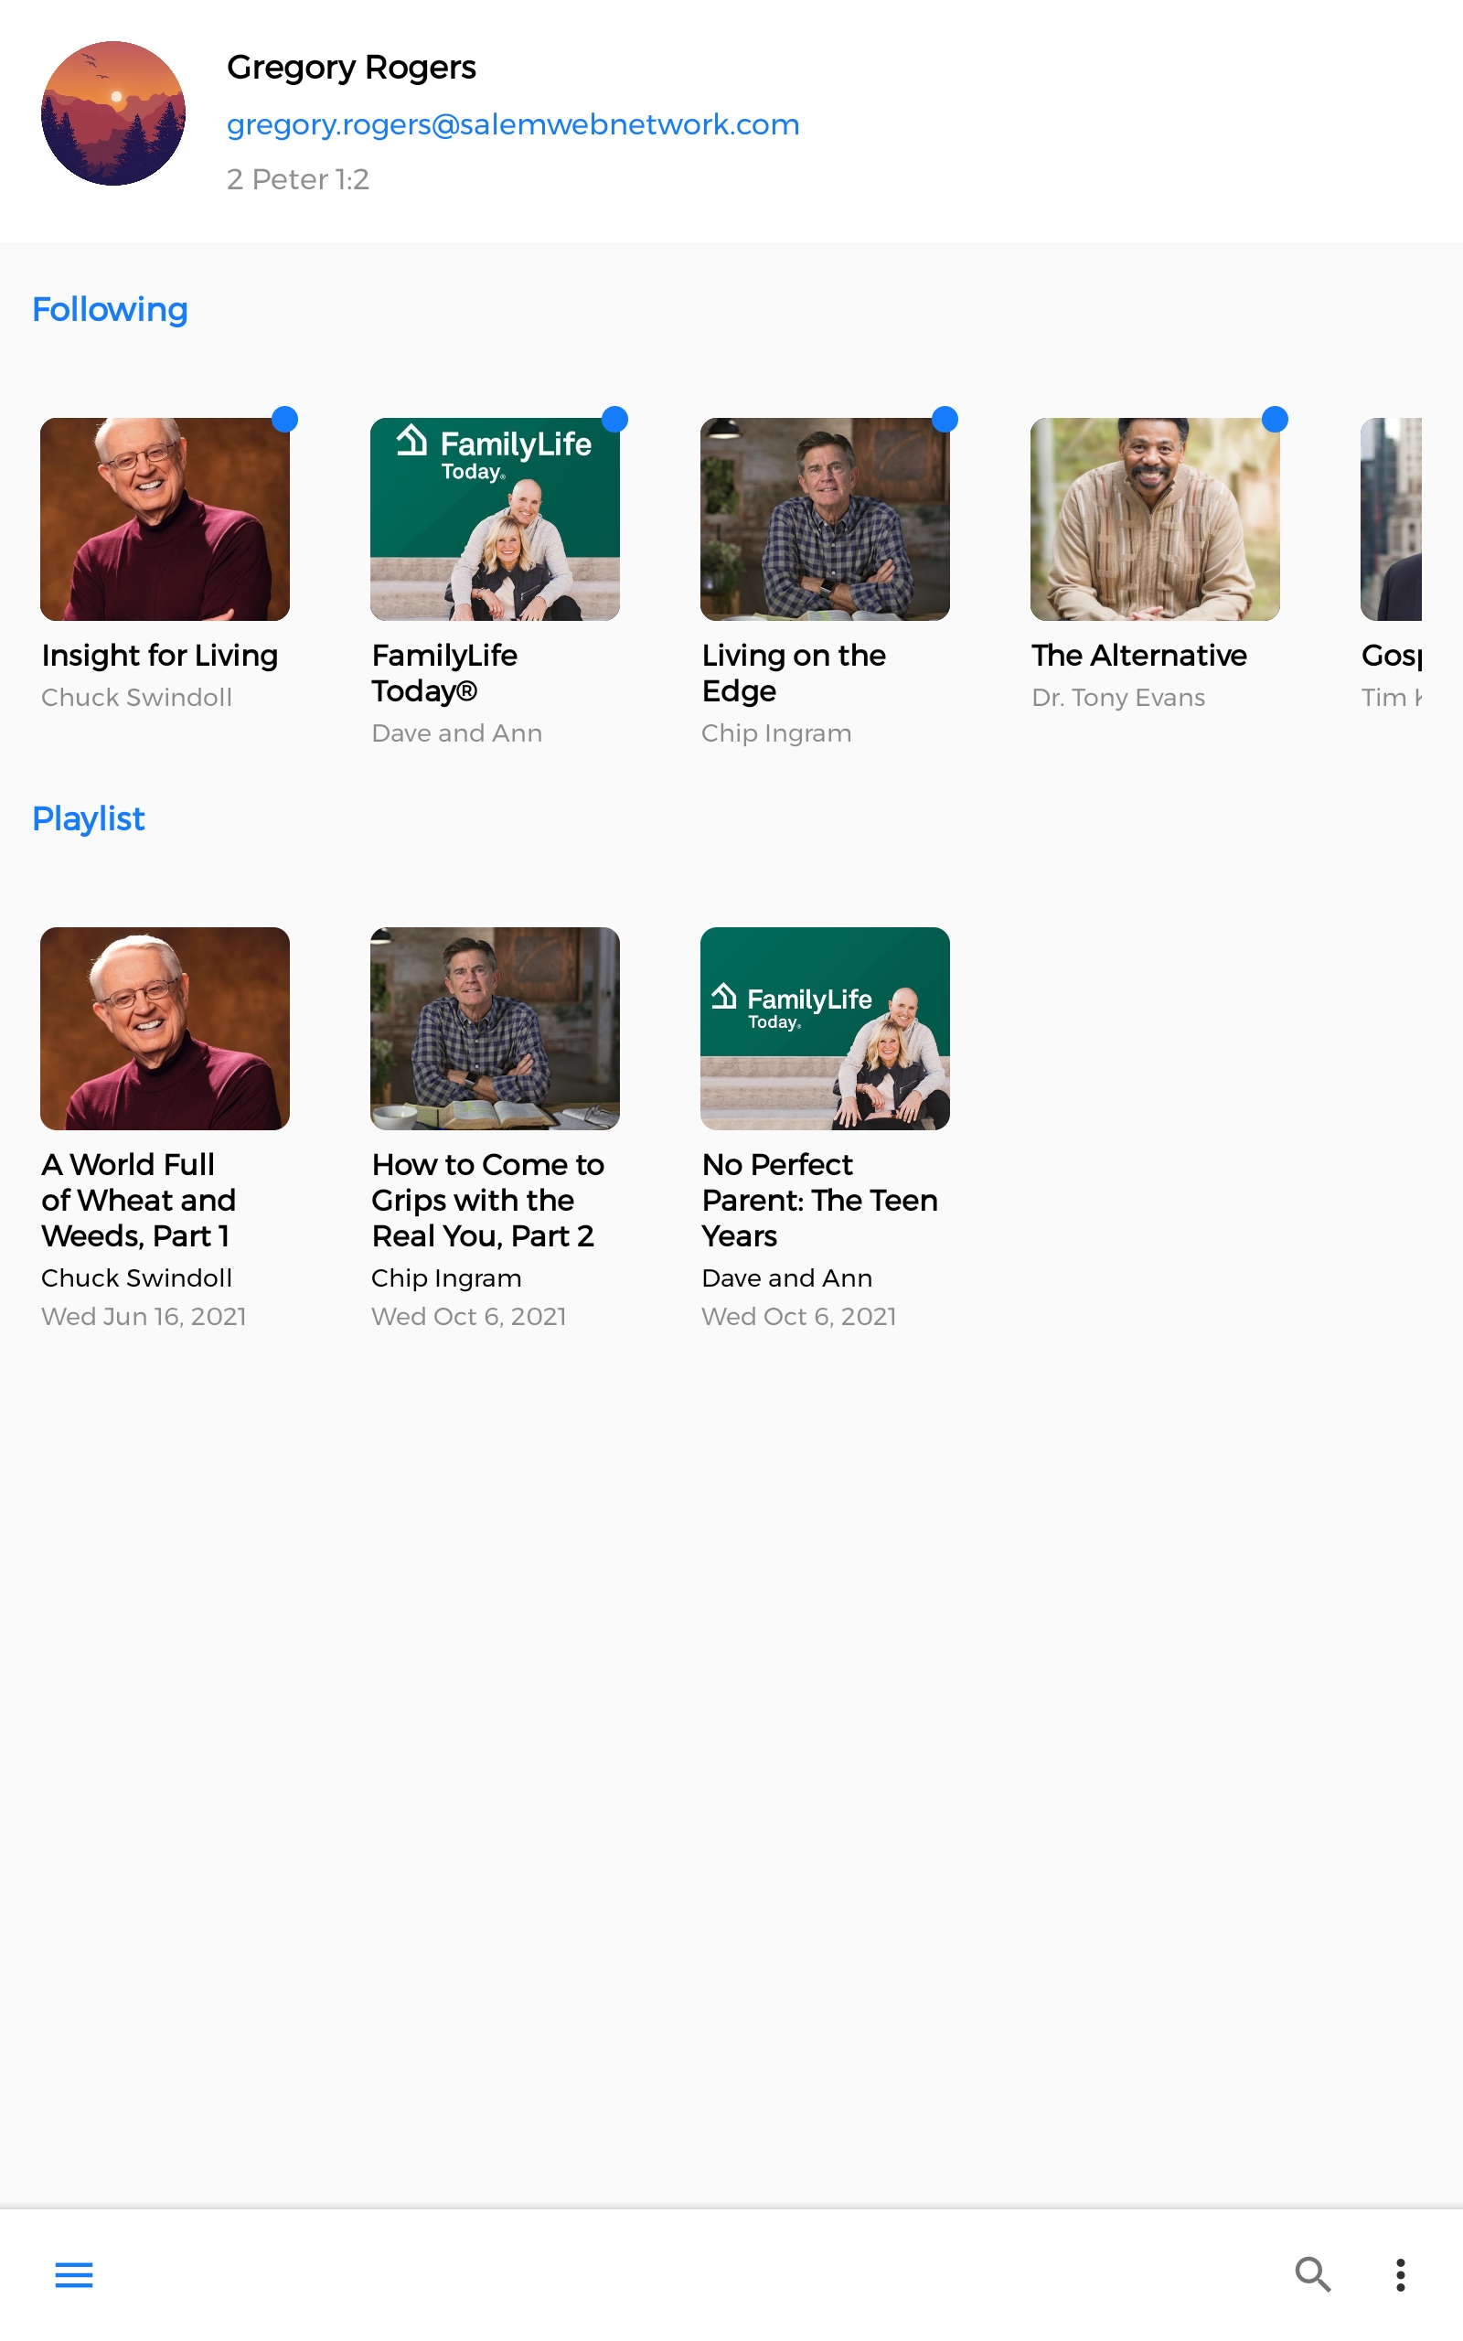Tap blue new-episode dot on Living on the Edge
Viewport: 1463px width, 2341px height.
click(945, 419)
